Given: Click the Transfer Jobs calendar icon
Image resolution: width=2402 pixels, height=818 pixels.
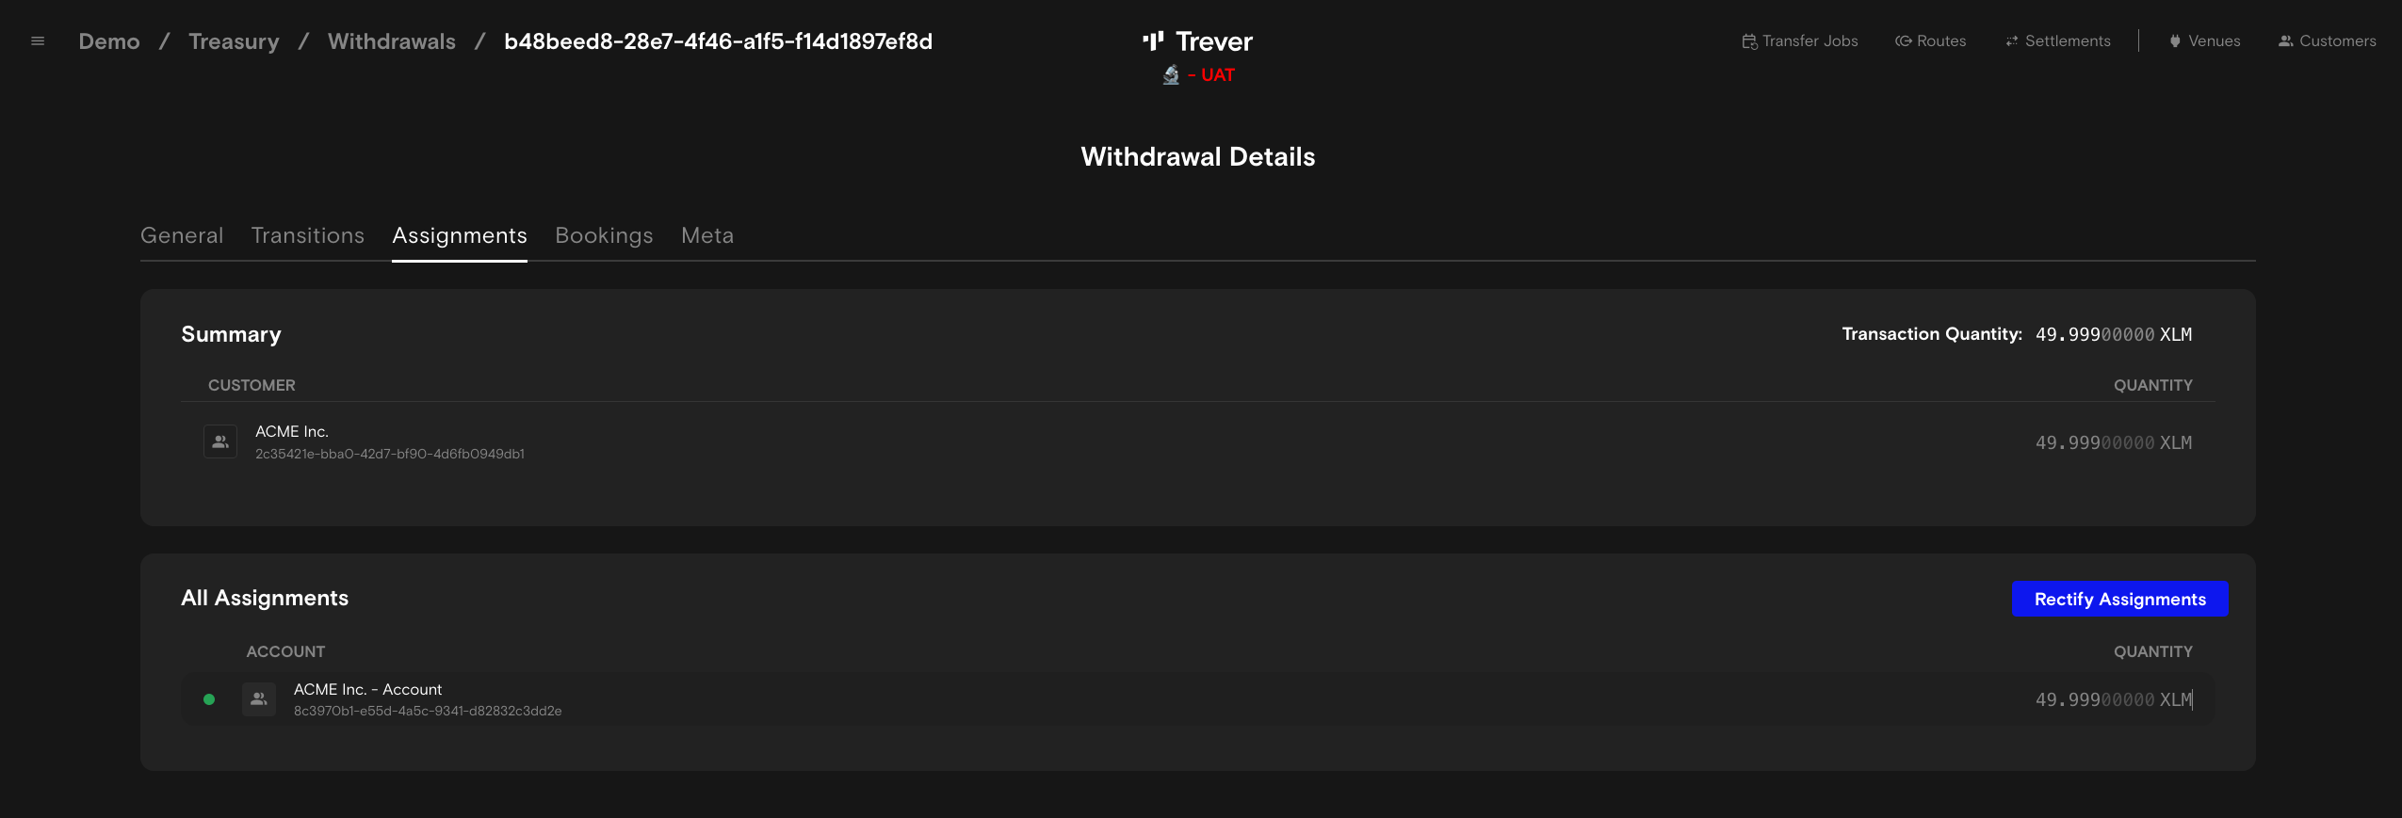Looking at the screenshot, I should [1749, 41].
